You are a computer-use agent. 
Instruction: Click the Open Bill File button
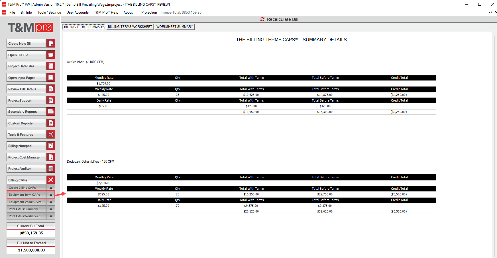click(x=26, y=55)
